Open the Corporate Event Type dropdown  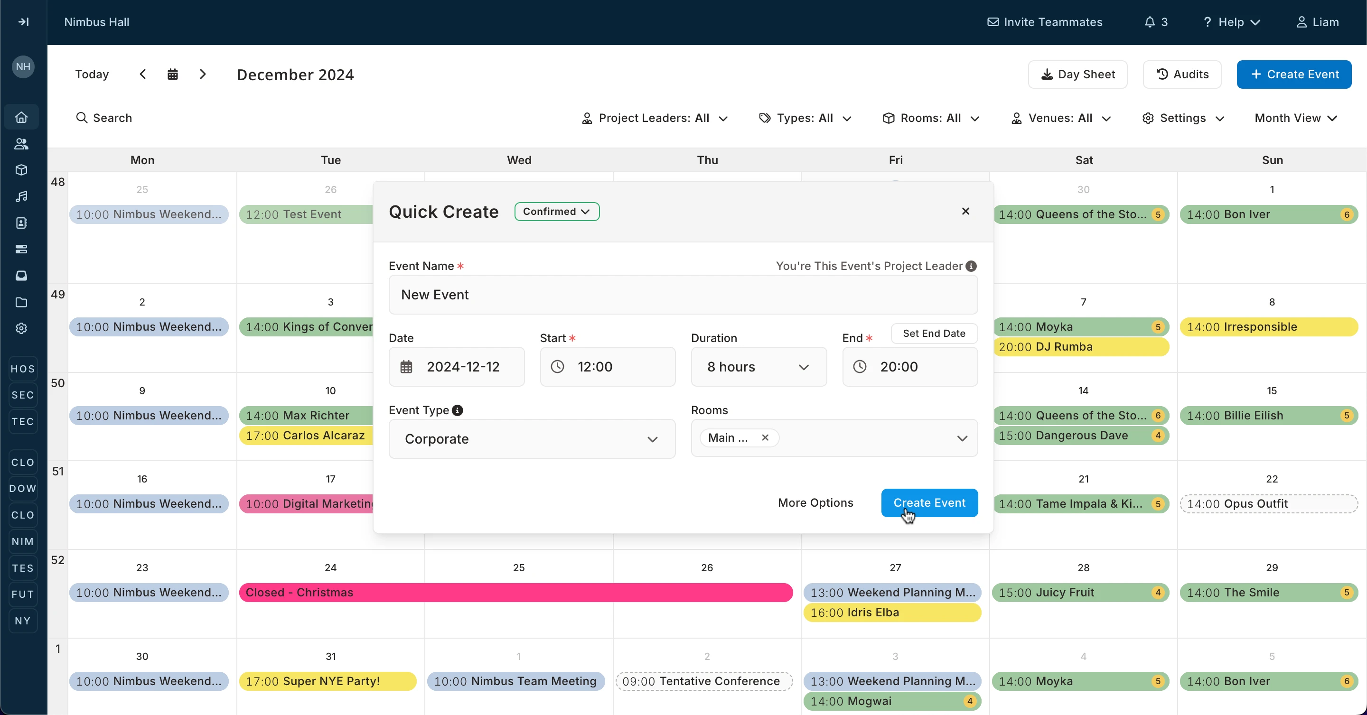click(x=531, y=439)
